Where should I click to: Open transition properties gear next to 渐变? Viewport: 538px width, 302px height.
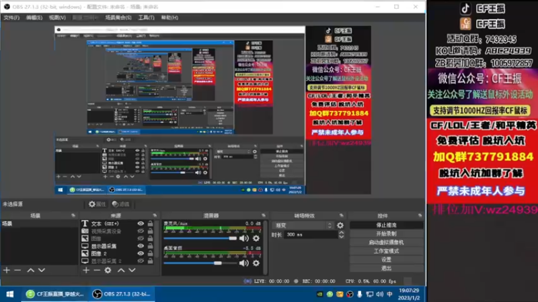(x=340, y=225)
